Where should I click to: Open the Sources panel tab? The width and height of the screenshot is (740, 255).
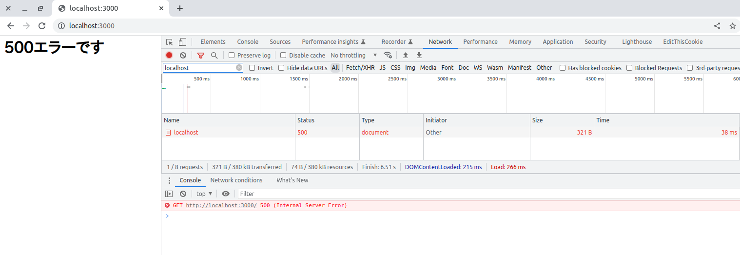coord(280,42)
